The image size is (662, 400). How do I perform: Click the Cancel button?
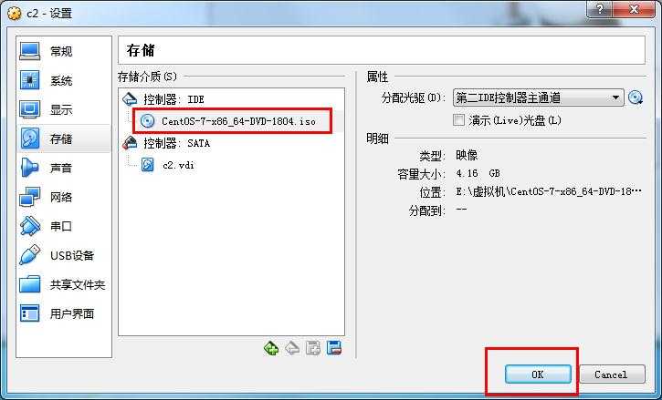point(612,374)
